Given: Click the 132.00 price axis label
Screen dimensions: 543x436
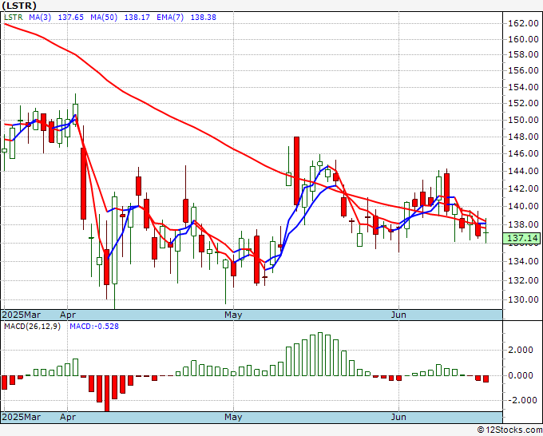Looking at the screenshot, I should coord(523,280).
